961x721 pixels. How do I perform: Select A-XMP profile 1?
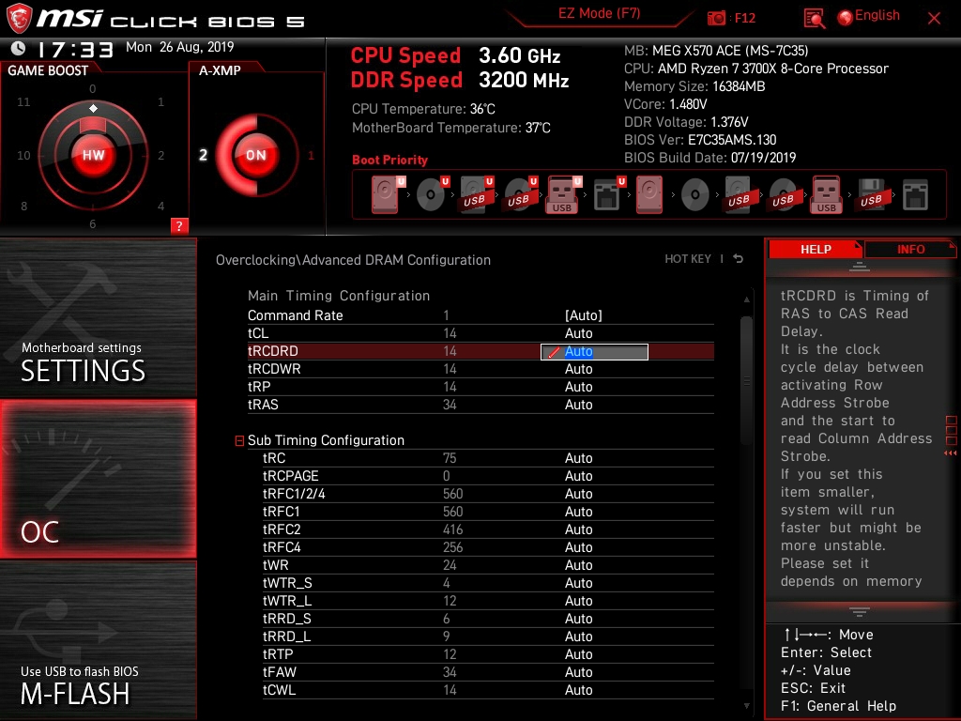[x=311, y=156]
